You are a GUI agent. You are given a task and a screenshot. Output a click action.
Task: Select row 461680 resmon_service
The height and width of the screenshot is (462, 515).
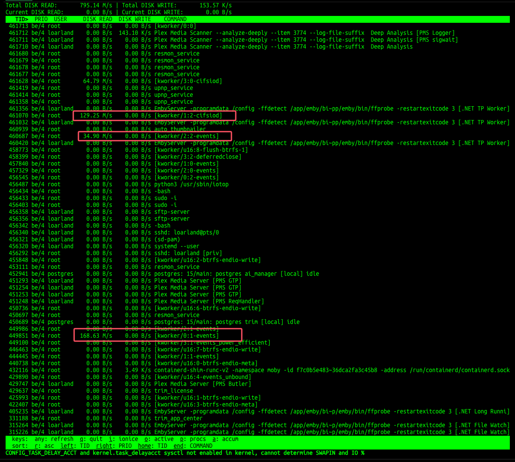click(258, 54)
